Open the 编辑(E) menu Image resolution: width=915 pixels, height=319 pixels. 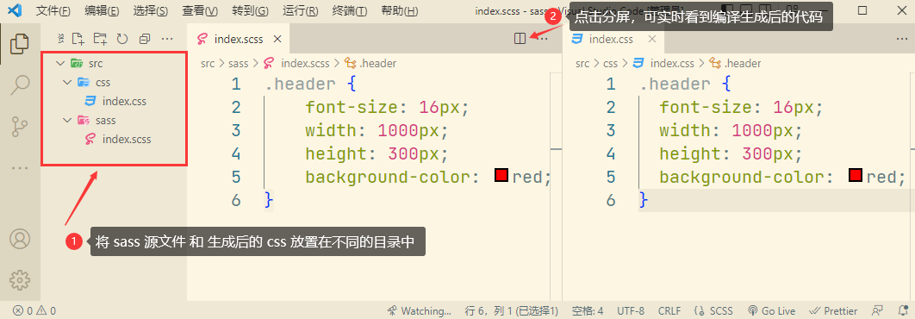tap(102, 11)
